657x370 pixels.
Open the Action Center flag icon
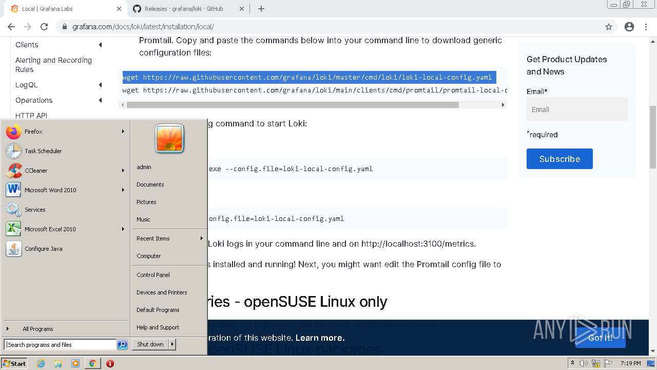point(607,363)
